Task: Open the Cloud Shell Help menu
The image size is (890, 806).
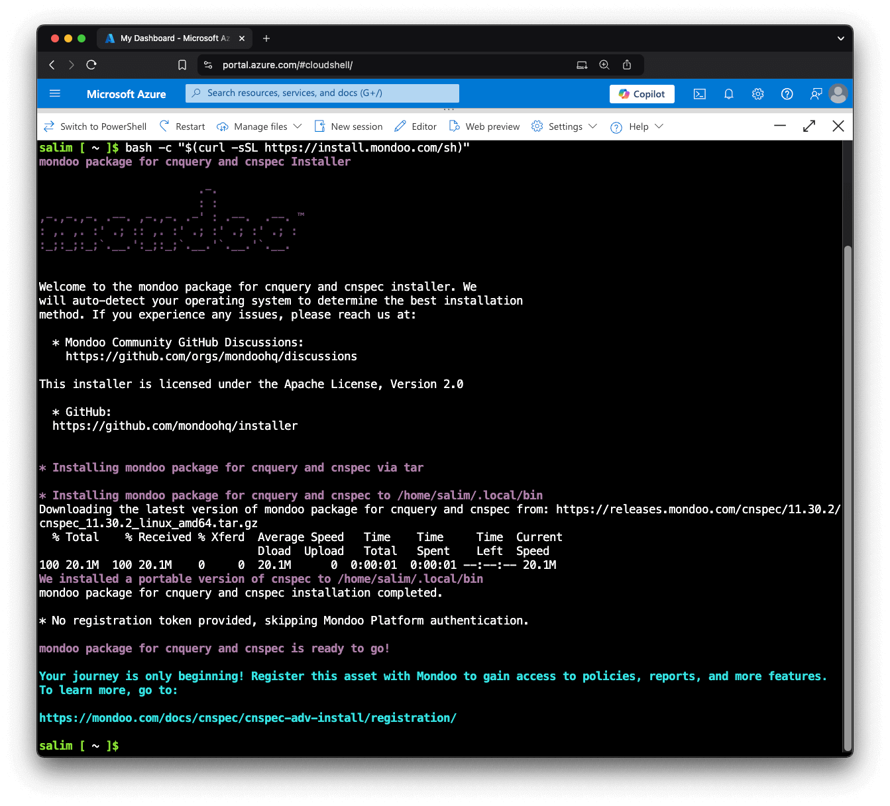Action: pyautogui.click(x=636, y=126)
